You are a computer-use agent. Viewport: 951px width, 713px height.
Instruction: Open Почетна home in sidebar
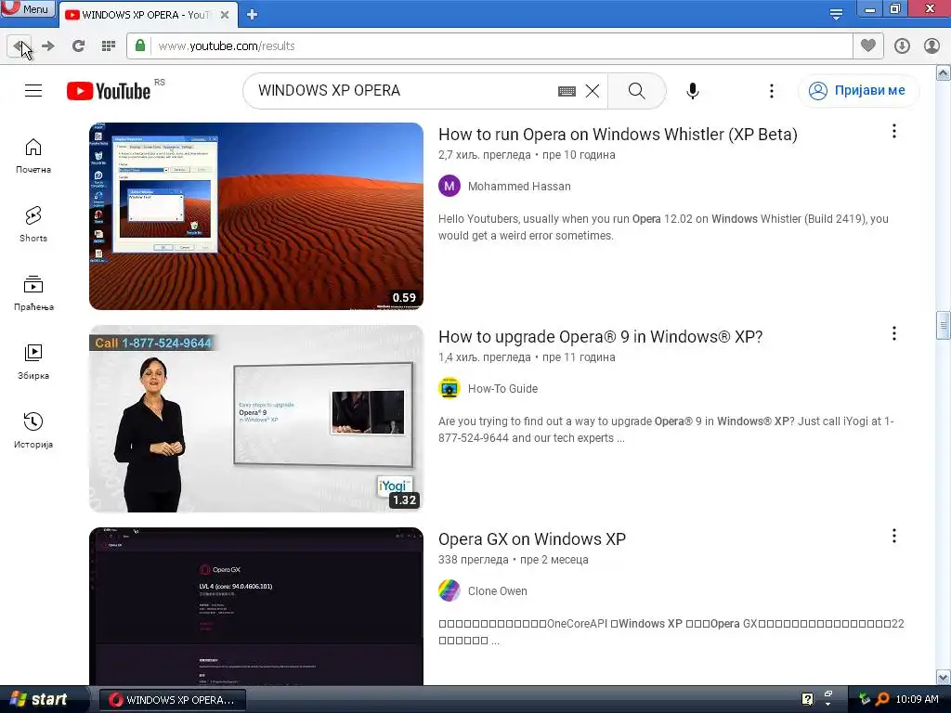pos(33,156)
